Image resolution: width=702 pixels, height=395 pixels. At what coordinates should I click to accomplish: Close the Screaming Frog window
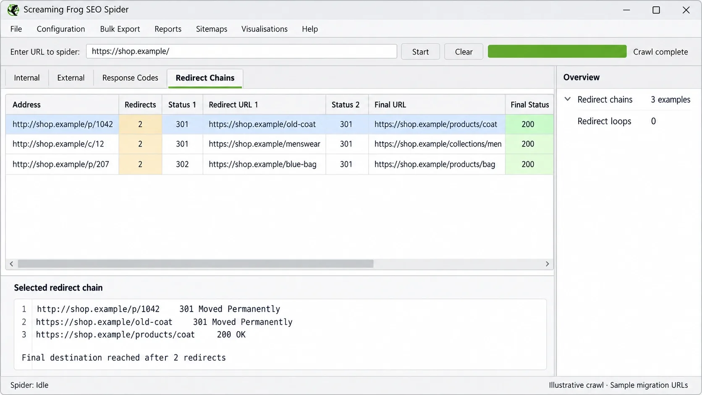click(686, 10)
